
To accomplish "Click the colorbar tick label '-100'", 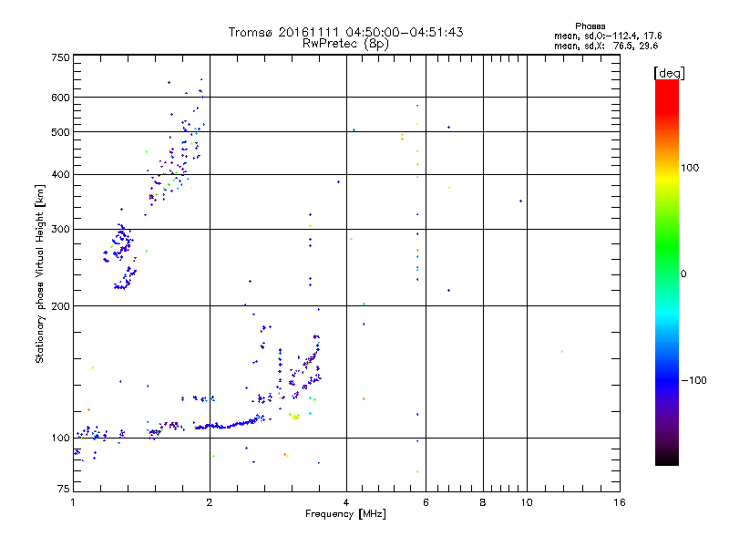I will [693, 380].
